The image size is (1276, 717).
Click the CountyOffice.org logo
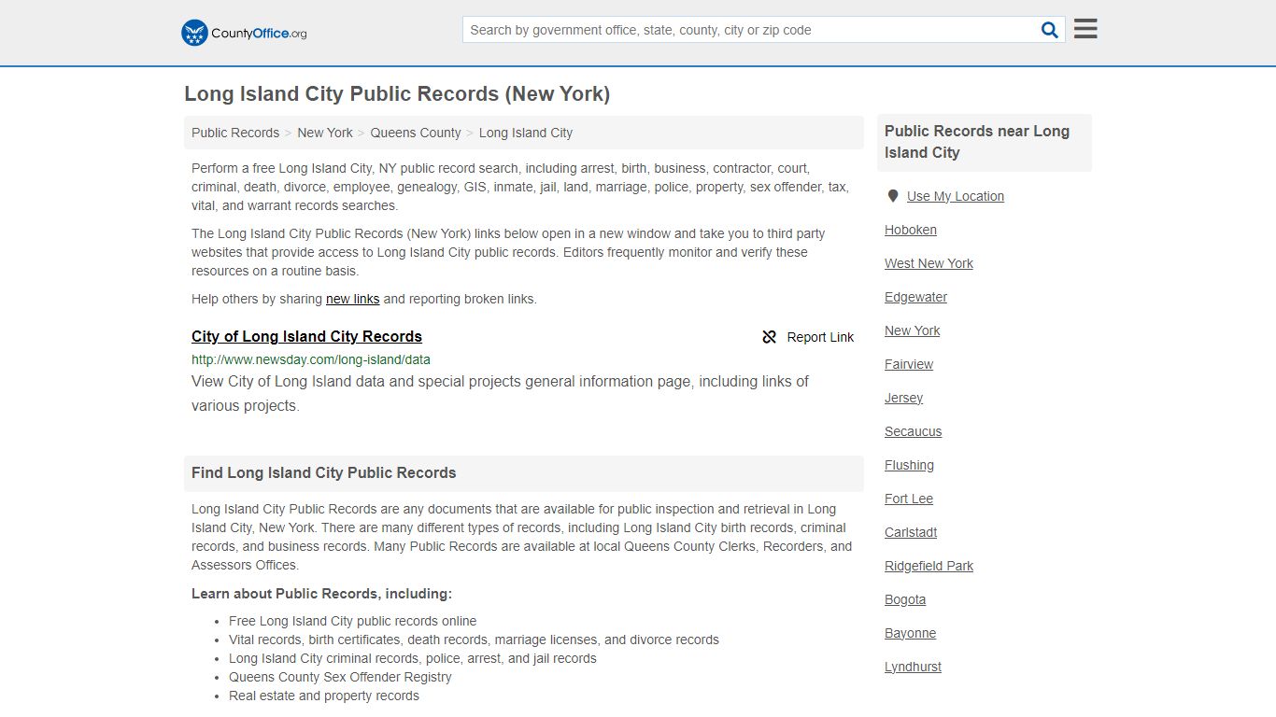(x=244, y=33)
